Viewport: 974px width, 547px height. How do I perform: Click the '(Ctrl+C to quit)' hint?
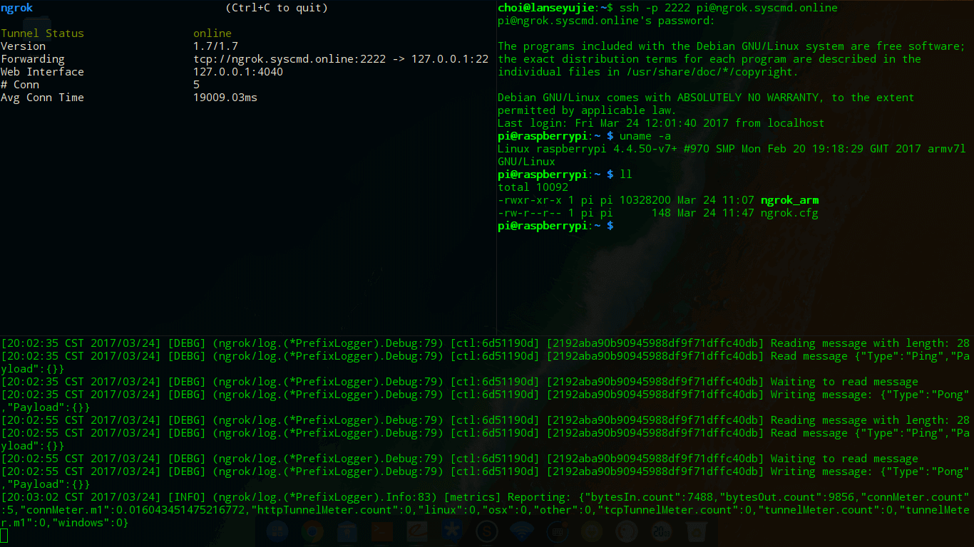tap(277, 8)
